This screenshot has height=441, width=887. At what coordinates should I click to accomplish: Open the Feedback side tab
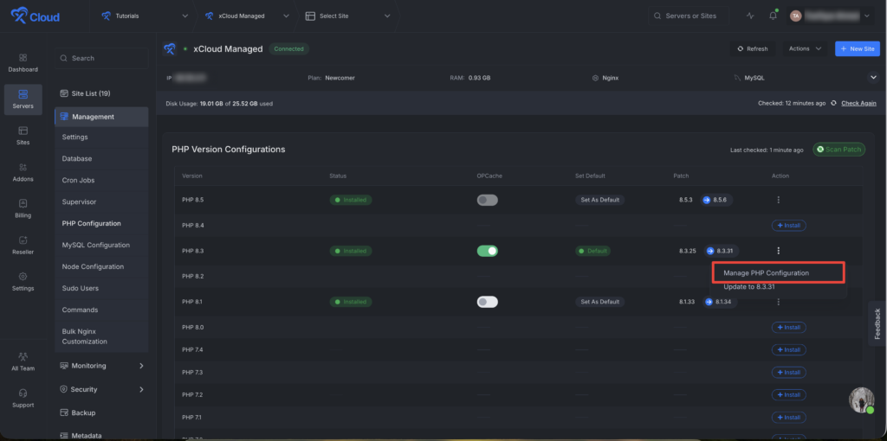click(x=877, y=323)
